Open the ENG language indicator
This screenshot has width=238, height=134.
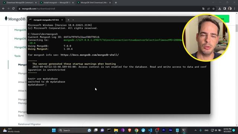206,130
